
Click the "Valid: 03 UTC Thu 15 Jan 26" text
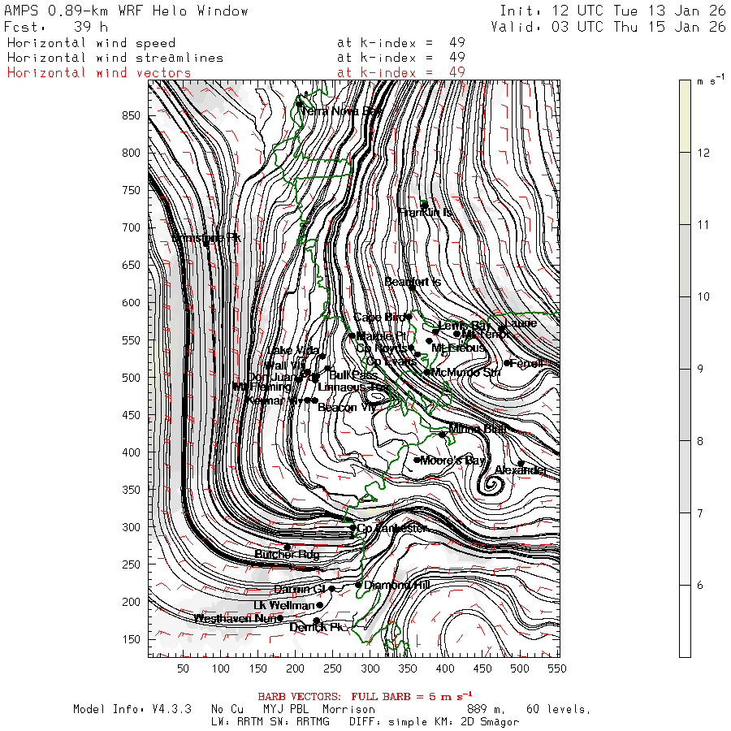tap(608, 27)
